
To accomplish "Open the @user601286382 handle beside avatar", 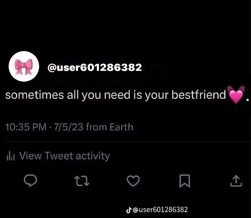I will 95,68.
